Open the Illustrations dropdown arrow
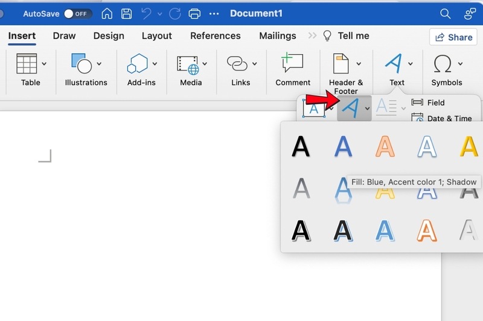The height and width of the screenshot is (321, 483). [99, 64]
